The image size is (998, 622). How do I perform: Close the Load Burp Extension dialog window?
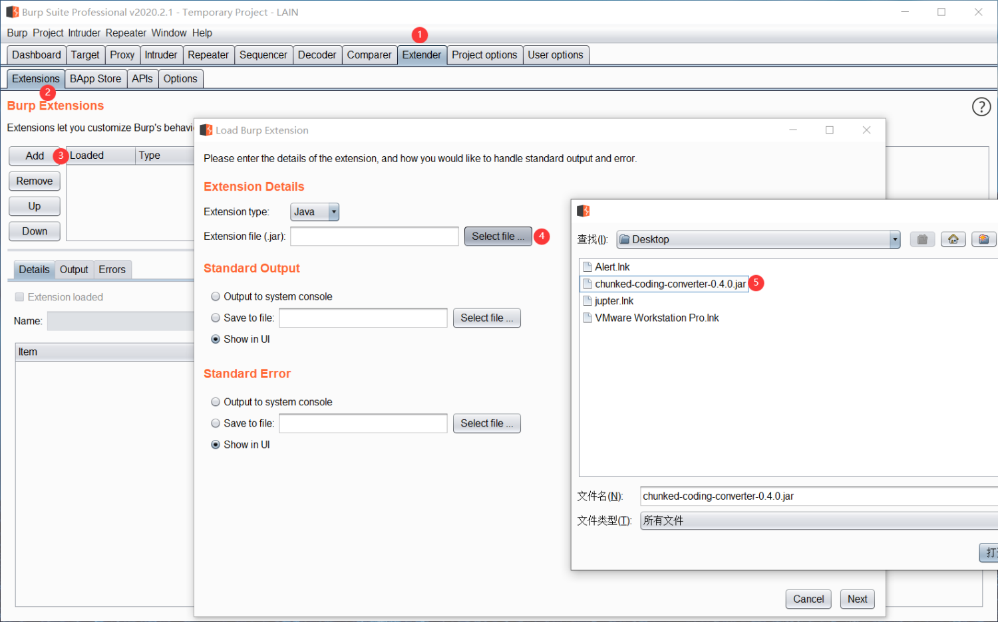(x=866, y=130)
